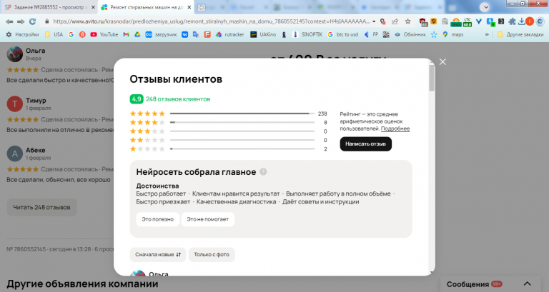
Task: Show hidden bookmarks with the » chevron
Action: (487, 34)
